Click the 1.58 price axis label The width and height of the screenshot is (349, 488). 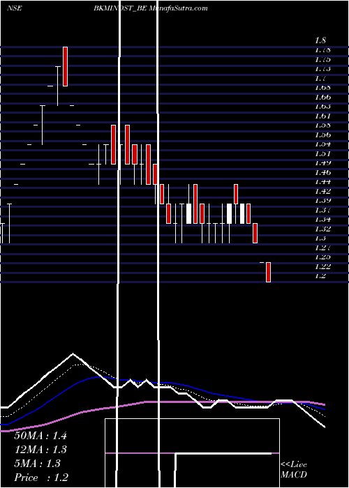(x=322, y=125)
